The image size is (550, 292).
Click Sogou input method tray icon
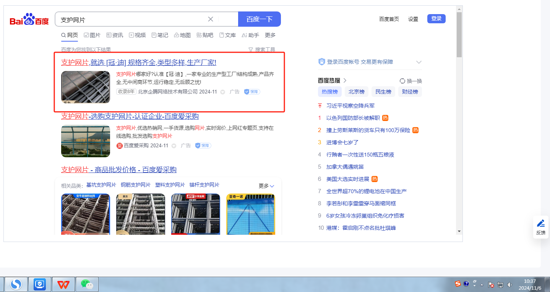458,284
